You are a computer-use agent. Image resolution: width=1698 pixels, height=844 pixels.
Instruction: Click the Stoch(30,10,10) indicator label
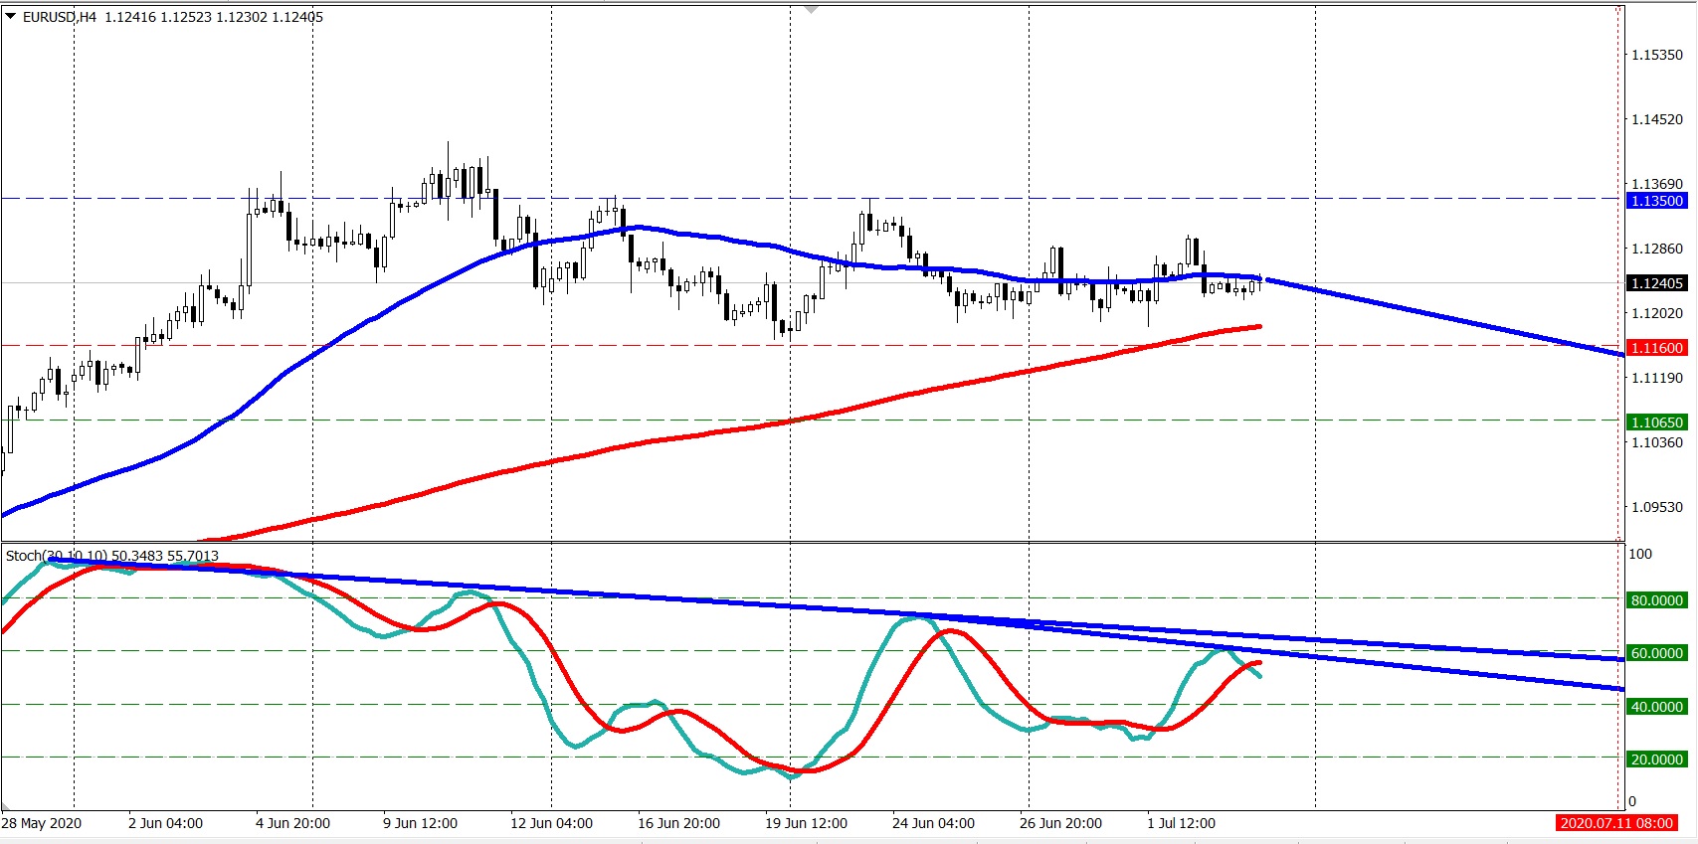coord(112,556)
